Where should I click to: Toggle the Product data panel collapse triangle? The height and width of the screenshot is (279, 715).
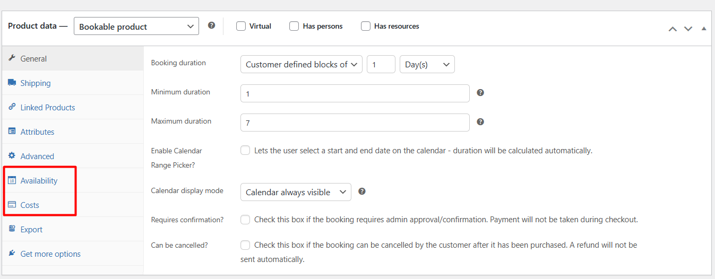[704, 29]
